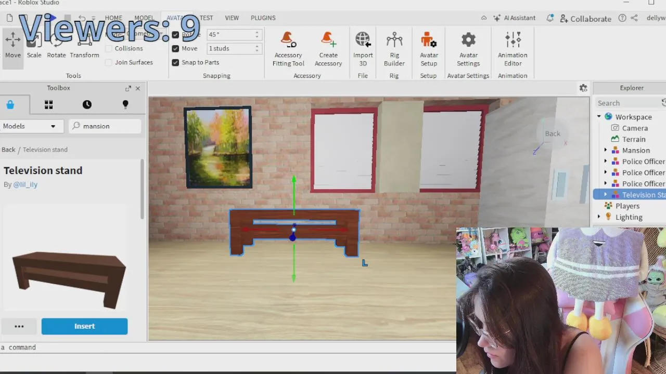
Task: Open the Models category dropdown
Action: tap(31, 126)
